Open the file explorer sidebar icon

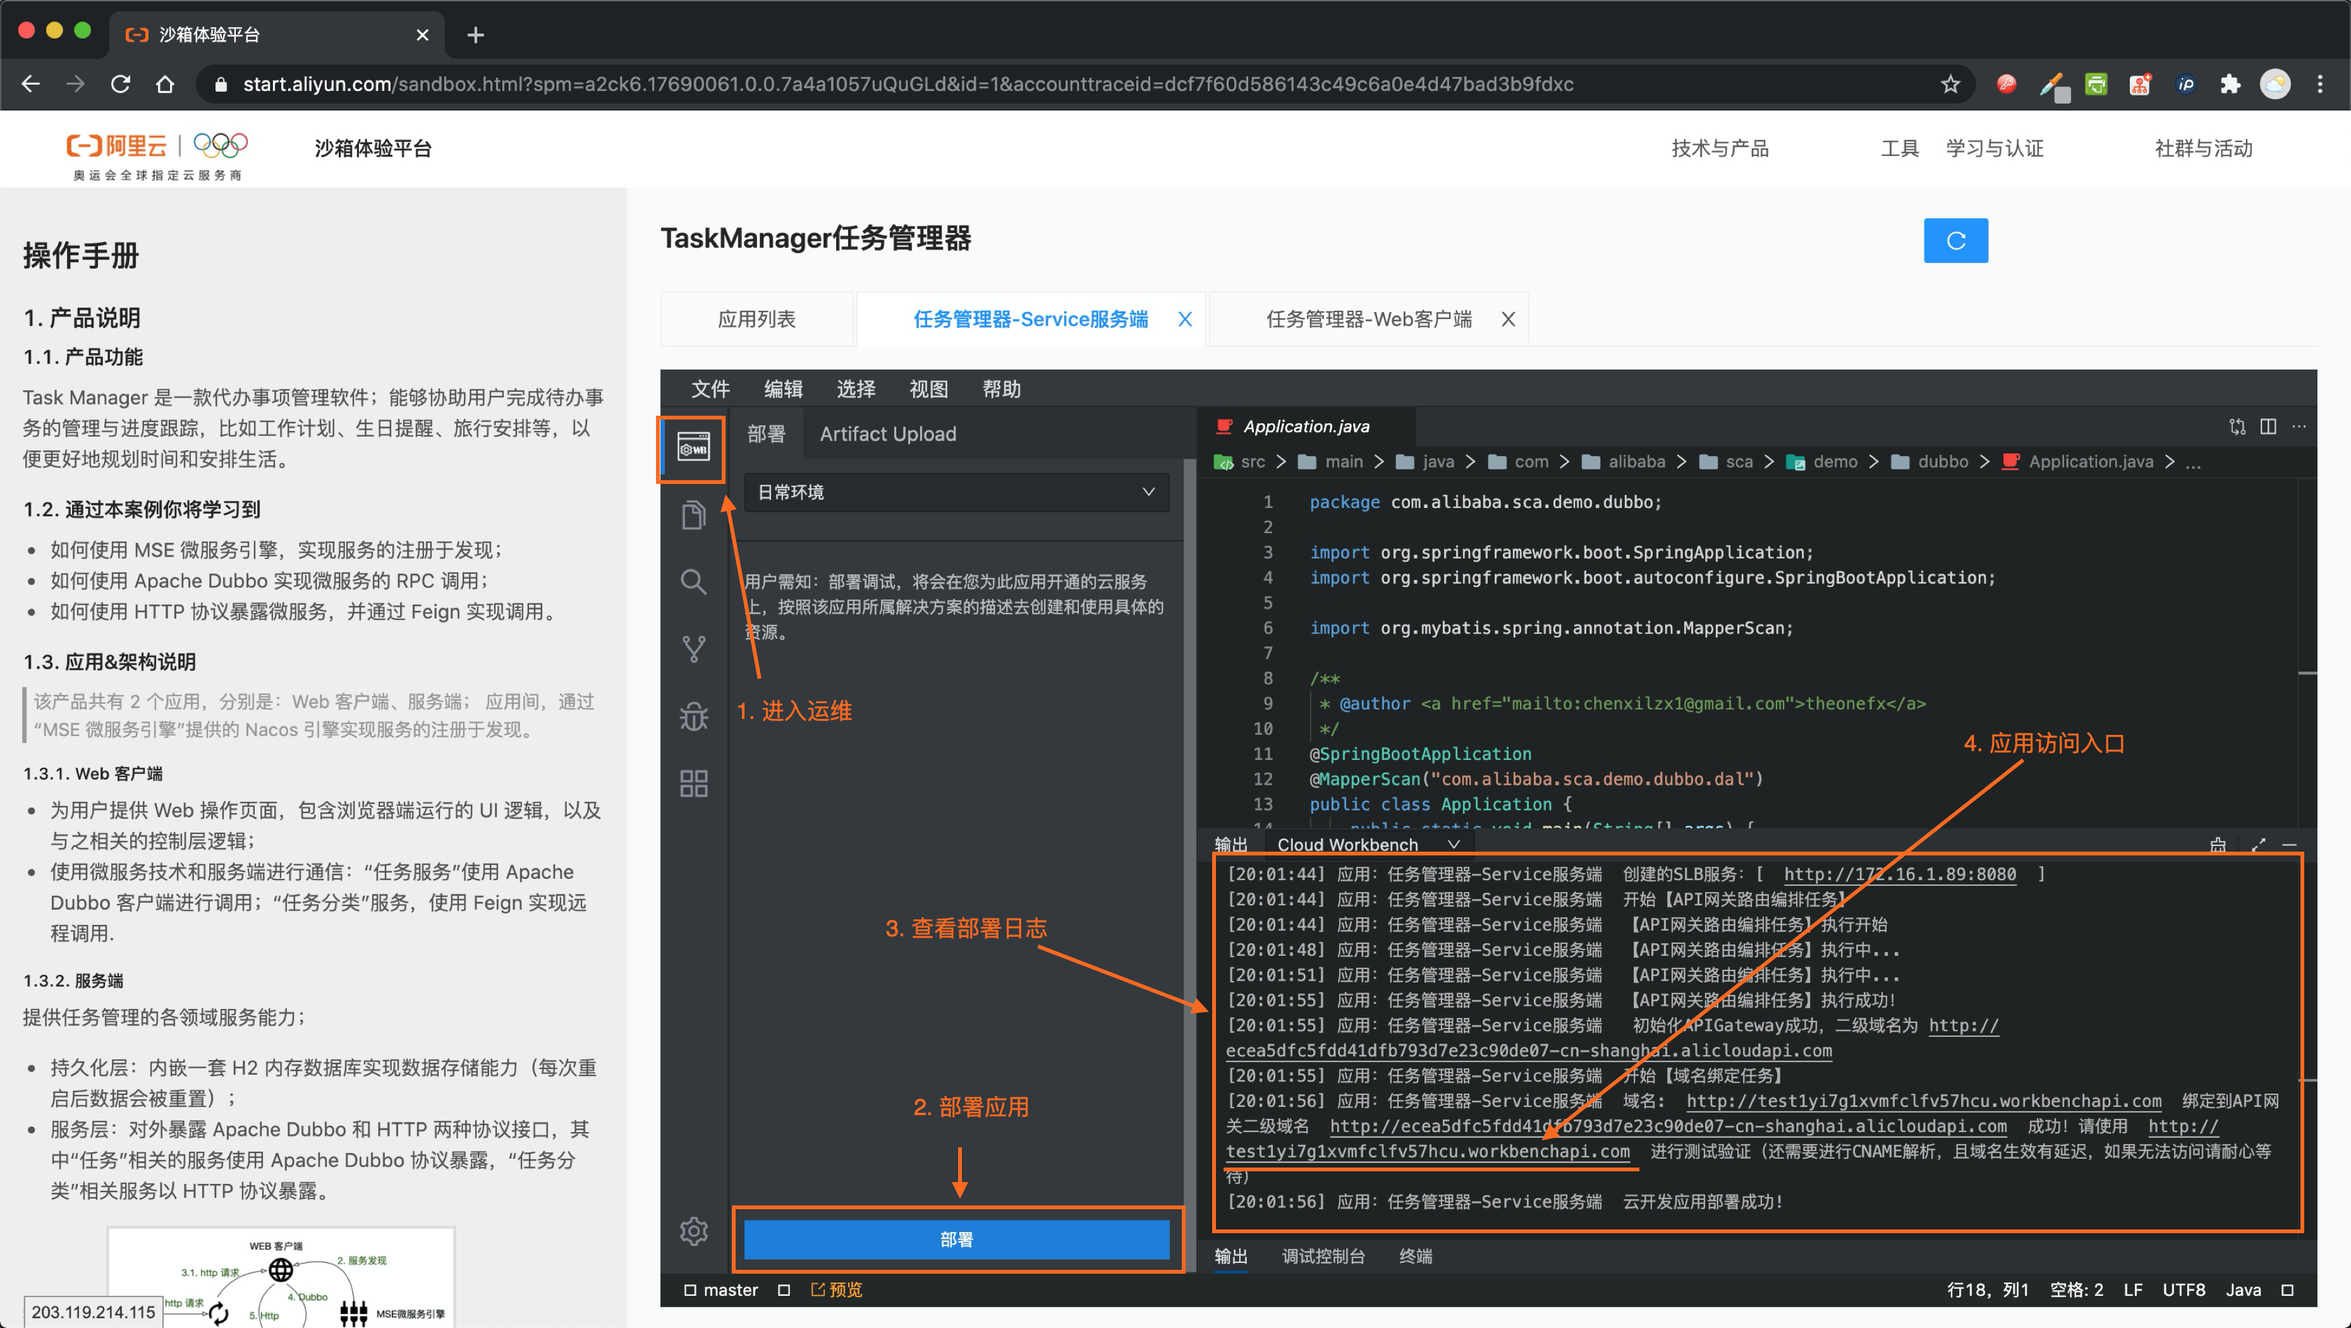click(x=693, y=516)
